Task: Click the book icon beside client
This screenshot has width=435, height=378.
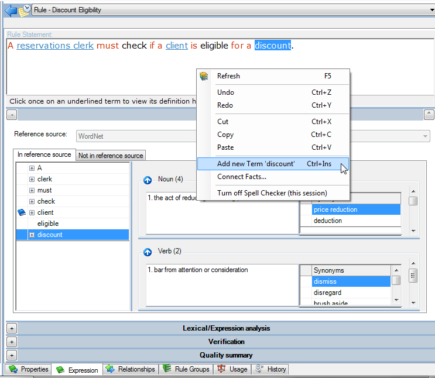Action: click(x=22, y=212)
